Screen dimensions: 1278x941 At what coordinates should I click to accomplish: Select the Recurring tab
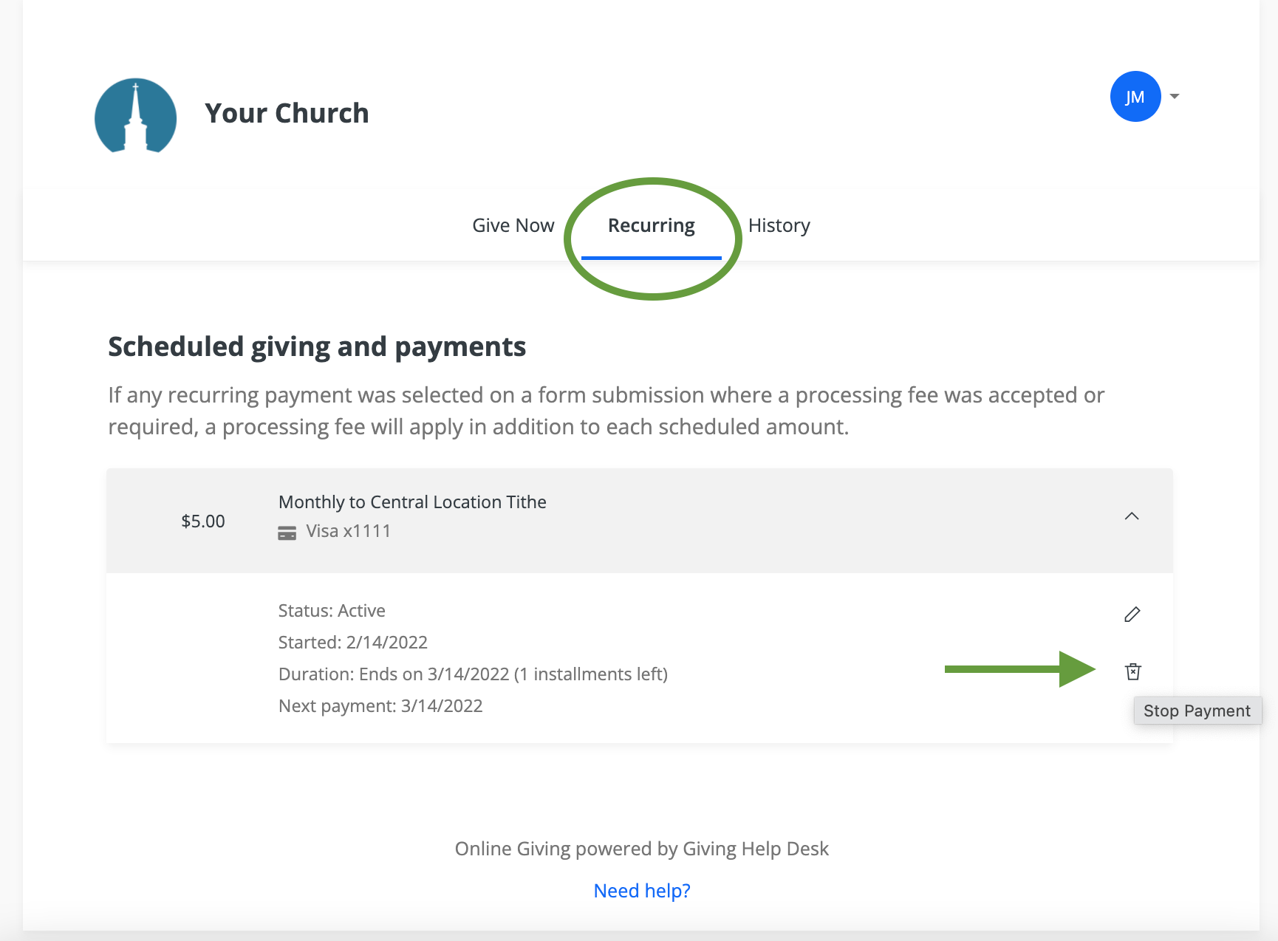pos(651,225)
